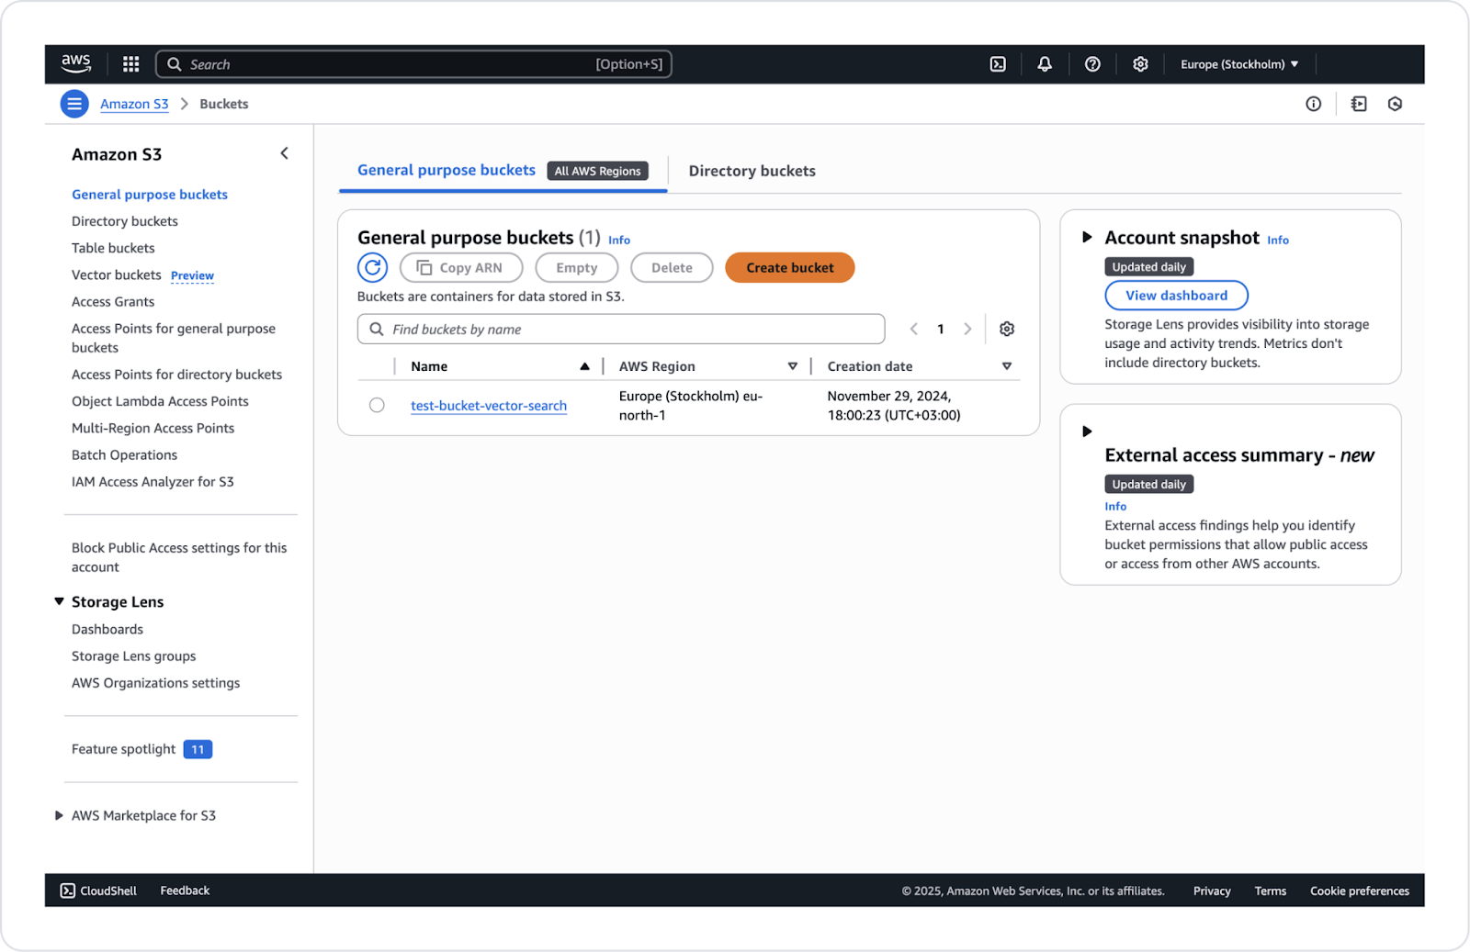Go to previous page of buckets

click(x=913, y=329)
